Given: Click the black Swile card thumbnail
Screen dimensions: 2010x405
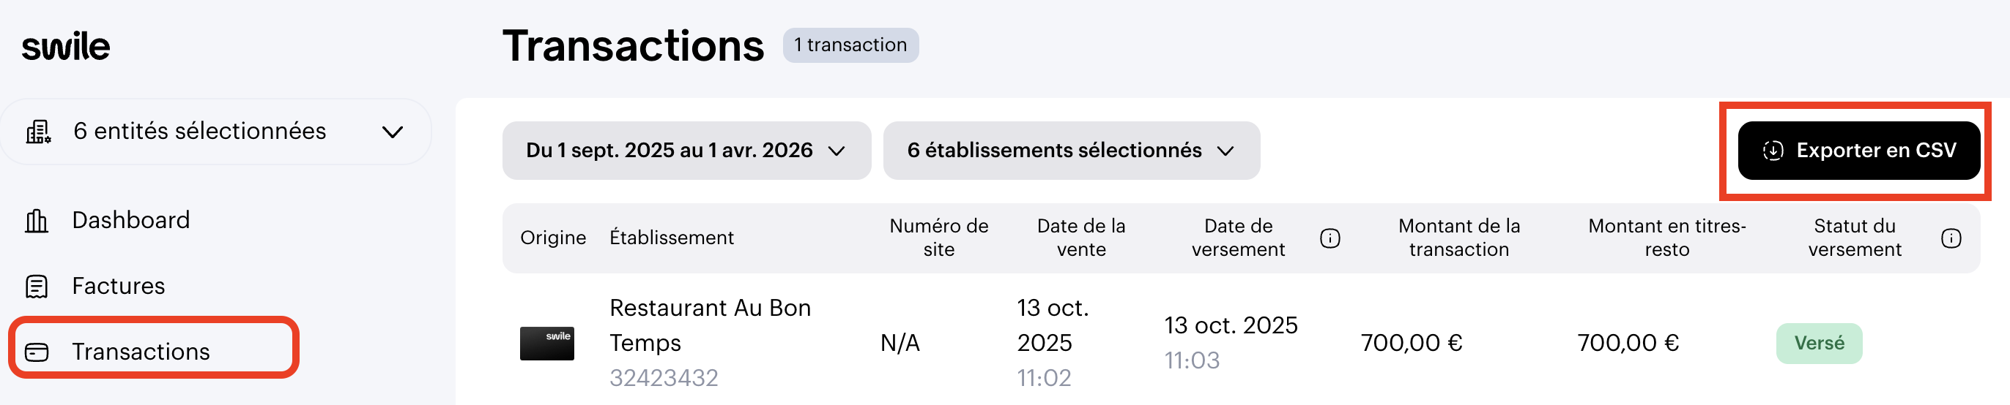Looking at the screenshot, I should click(547, 344).
